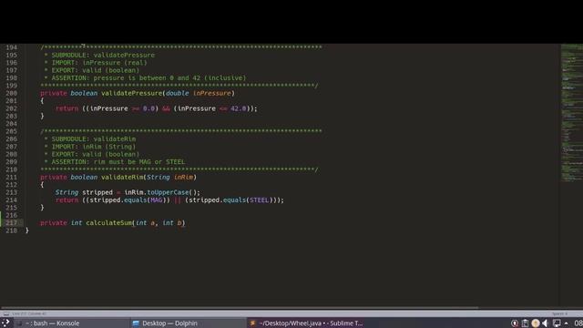Click the STEEL constant on line 214
The image size is (583, 328).
coord(259,200)
